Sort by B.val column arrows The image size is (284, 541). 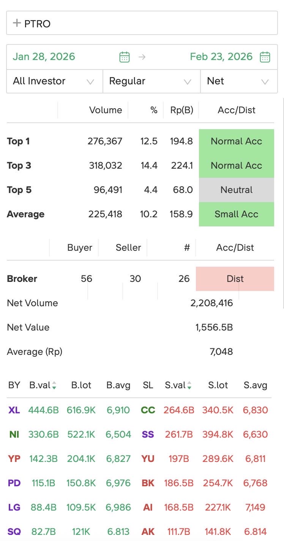(54, 385)
